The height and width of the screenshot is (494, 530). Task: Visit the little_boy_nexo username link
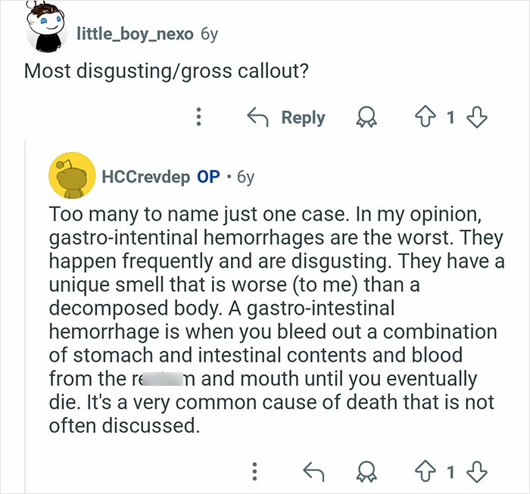coord(135,33)
